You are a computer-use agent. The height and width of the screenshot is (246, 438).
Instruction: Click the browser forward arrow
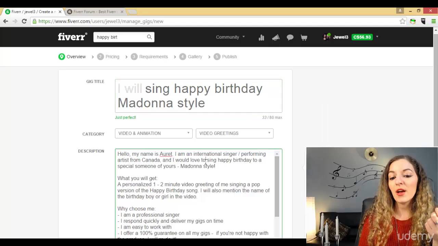(x=15, y=21)
